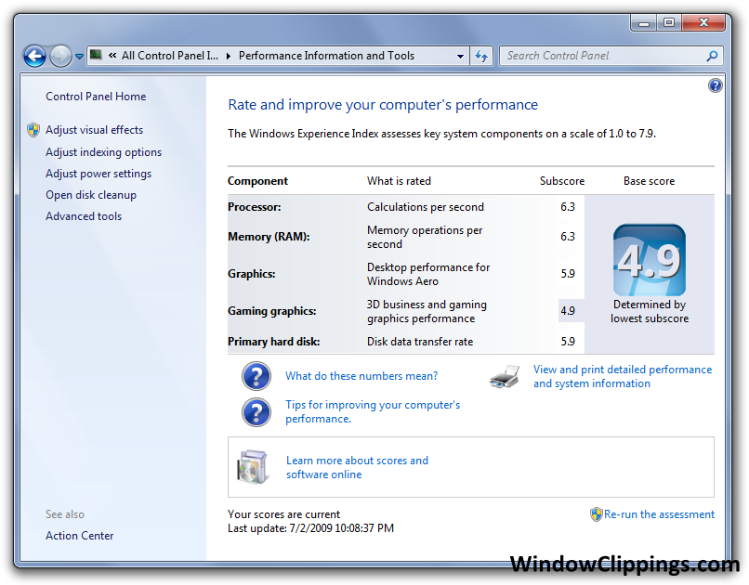The image size is (749, 585).
Task: Click the Back navigation arrow button
Action: pos(34,57)
